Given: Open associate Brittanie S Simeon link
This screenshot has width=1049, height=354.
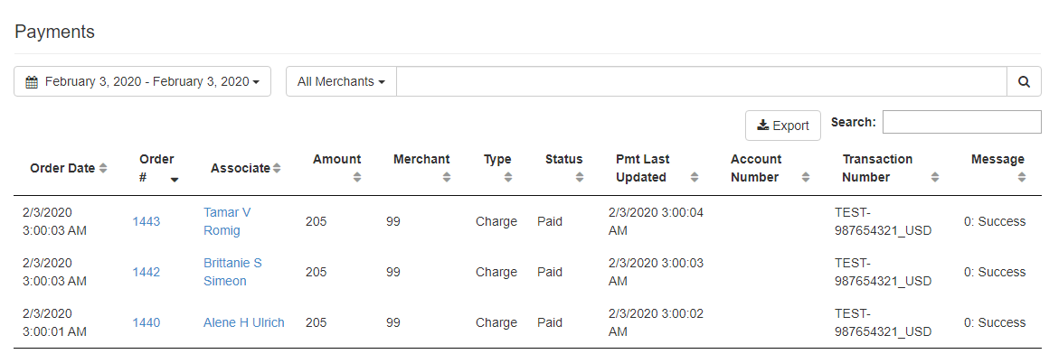Looking at the screenshot, I should point(232,272).
